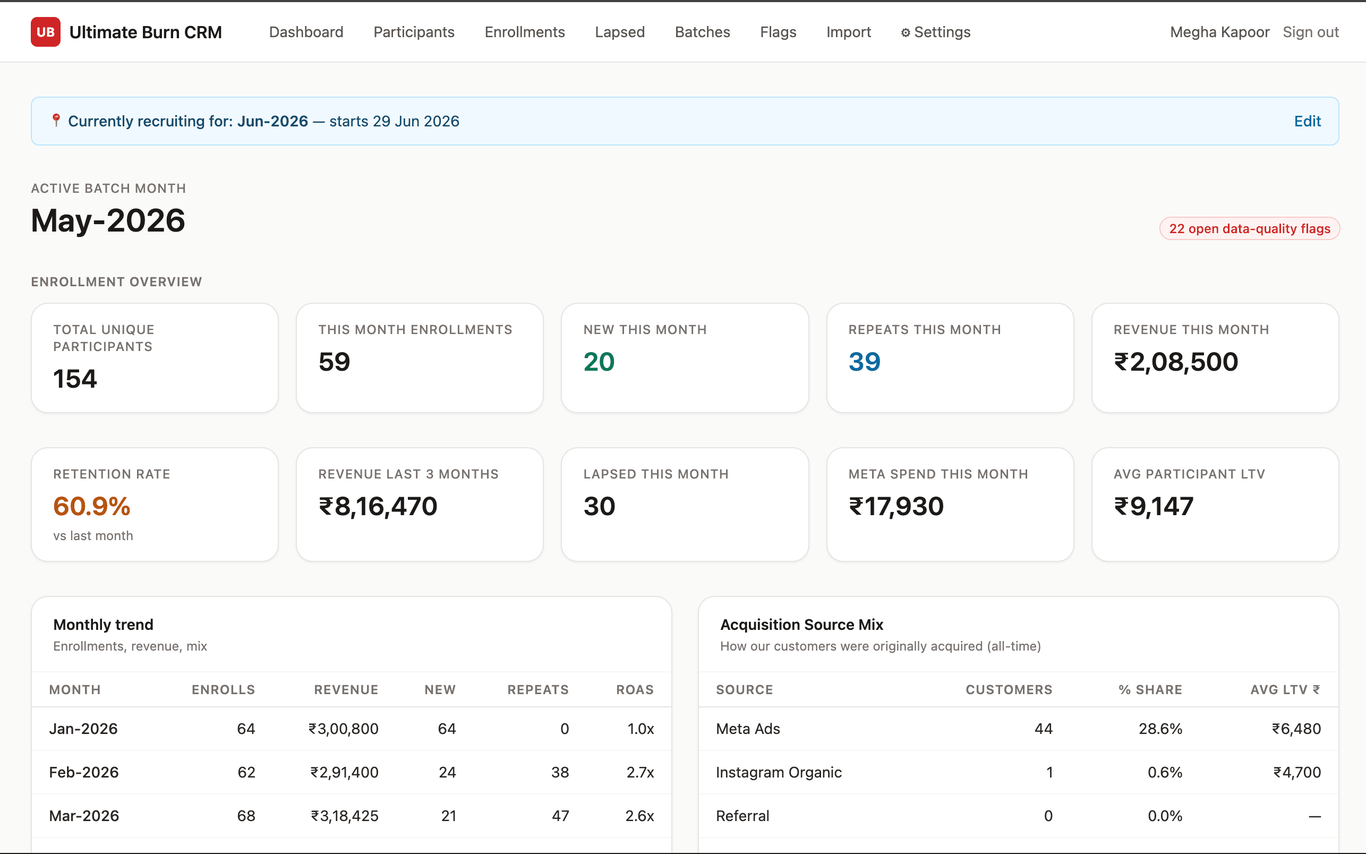
Task: Click the red pin icon in recruiting banner
Action: coord(56,121)
